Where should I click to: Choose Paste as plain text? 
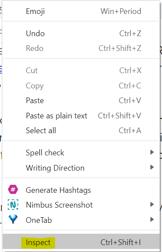81,116
